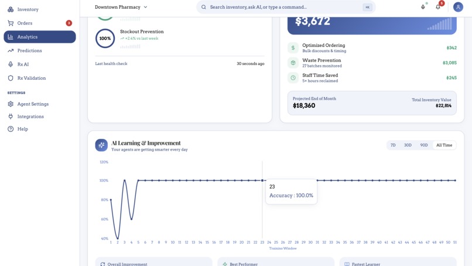Click the Rx Validation shield icon

(x=11, y=78)
